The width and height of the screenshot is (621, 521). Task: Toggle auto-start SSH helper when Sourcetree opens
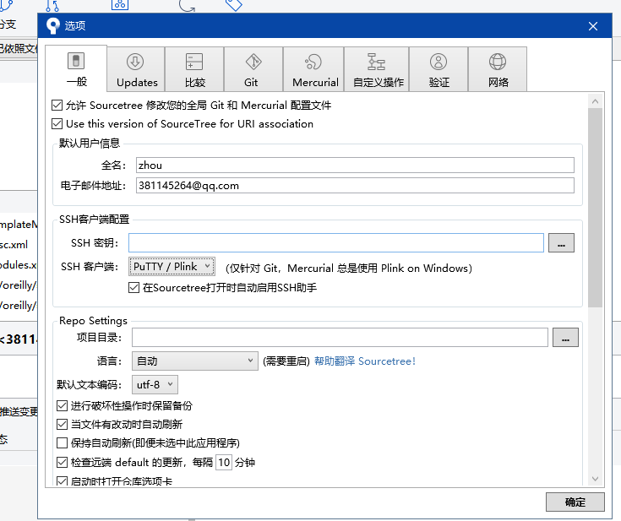[x=133, y=288]
